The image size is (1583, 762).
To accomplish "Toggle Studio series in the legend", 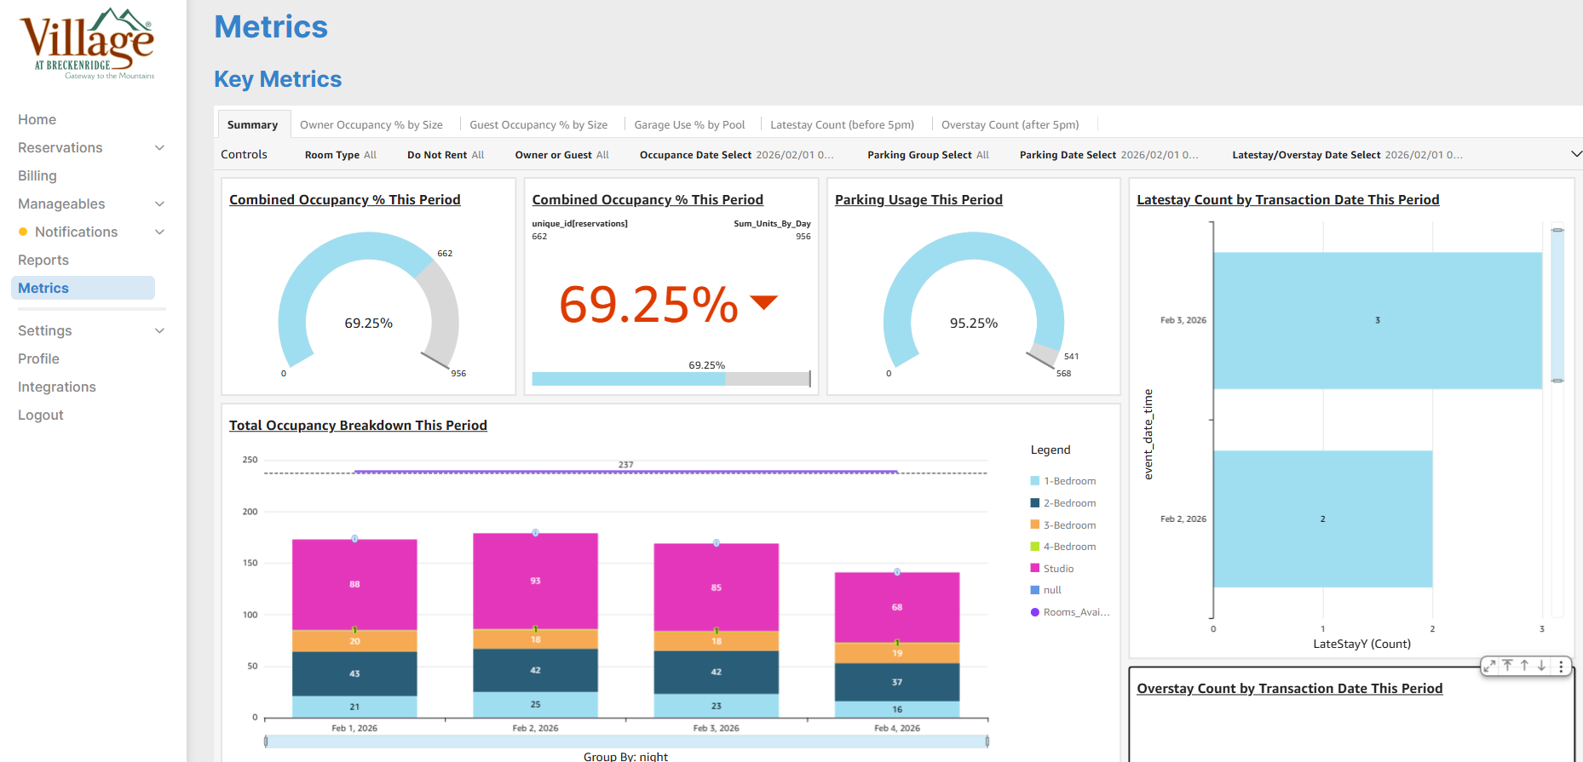I will pos(1058,569).
